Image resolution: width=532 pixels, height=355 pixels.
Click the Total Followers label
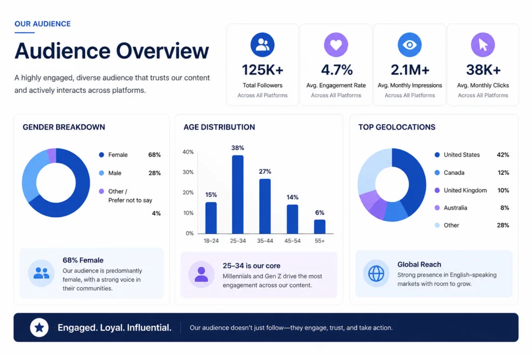pyautogui.click(x=262, y=86)
